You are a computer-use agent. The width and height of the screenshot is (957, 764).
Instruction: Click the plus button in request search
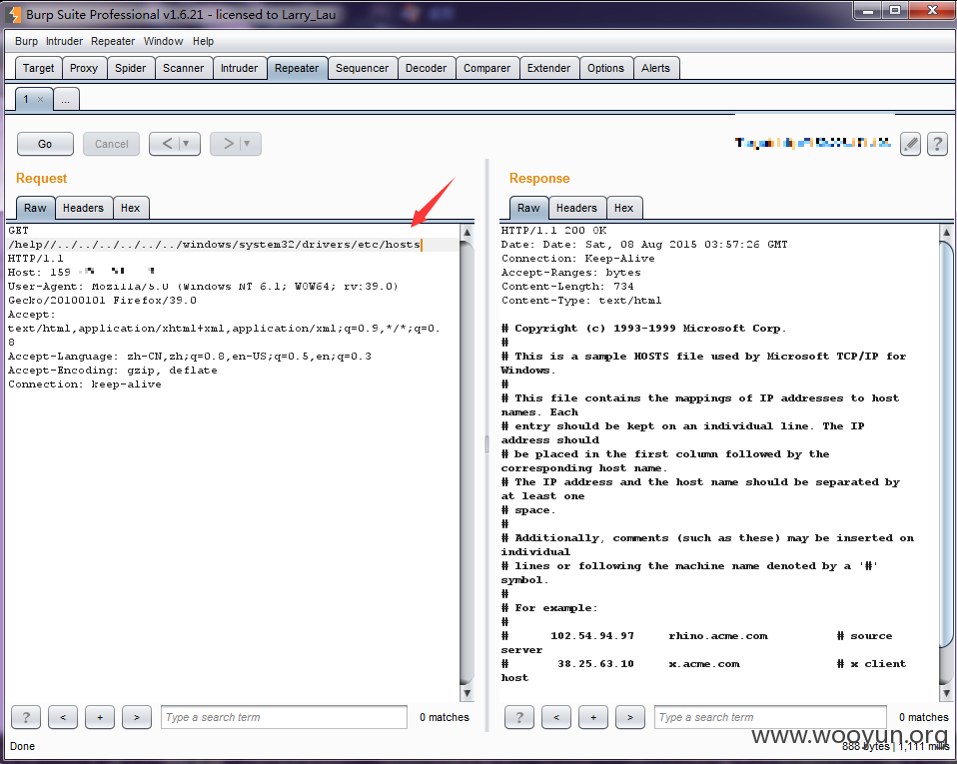(x=100, y=717)
